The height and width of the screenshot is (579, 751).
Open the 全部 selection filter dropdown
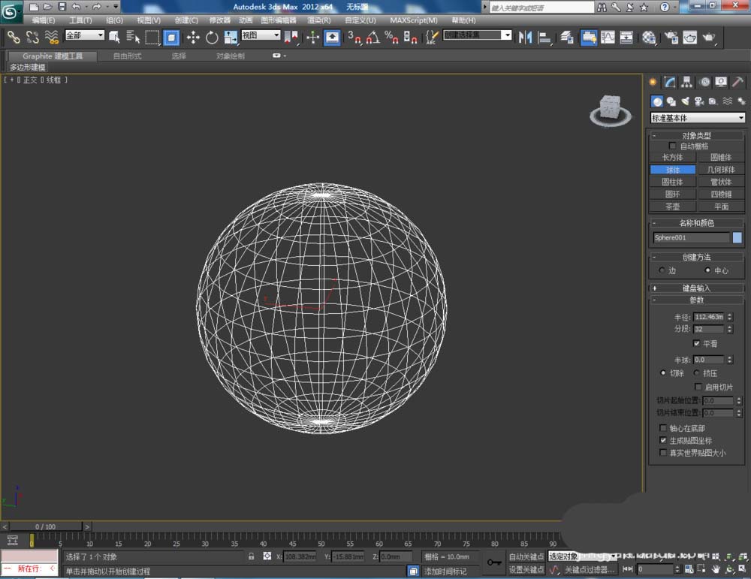[x=84, y=35]
